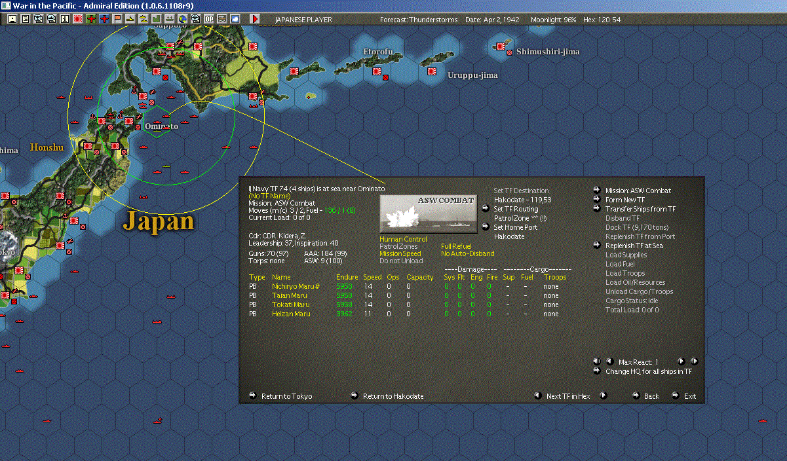The height and width of the screenshot is (461, 787).
Task: Click the gray ships toolbar icon
Action: (x=170, y=19)
